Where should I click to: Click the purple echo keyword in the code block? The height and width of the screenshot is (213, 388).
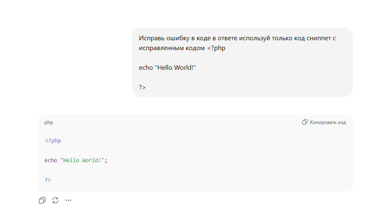(51, 160)
